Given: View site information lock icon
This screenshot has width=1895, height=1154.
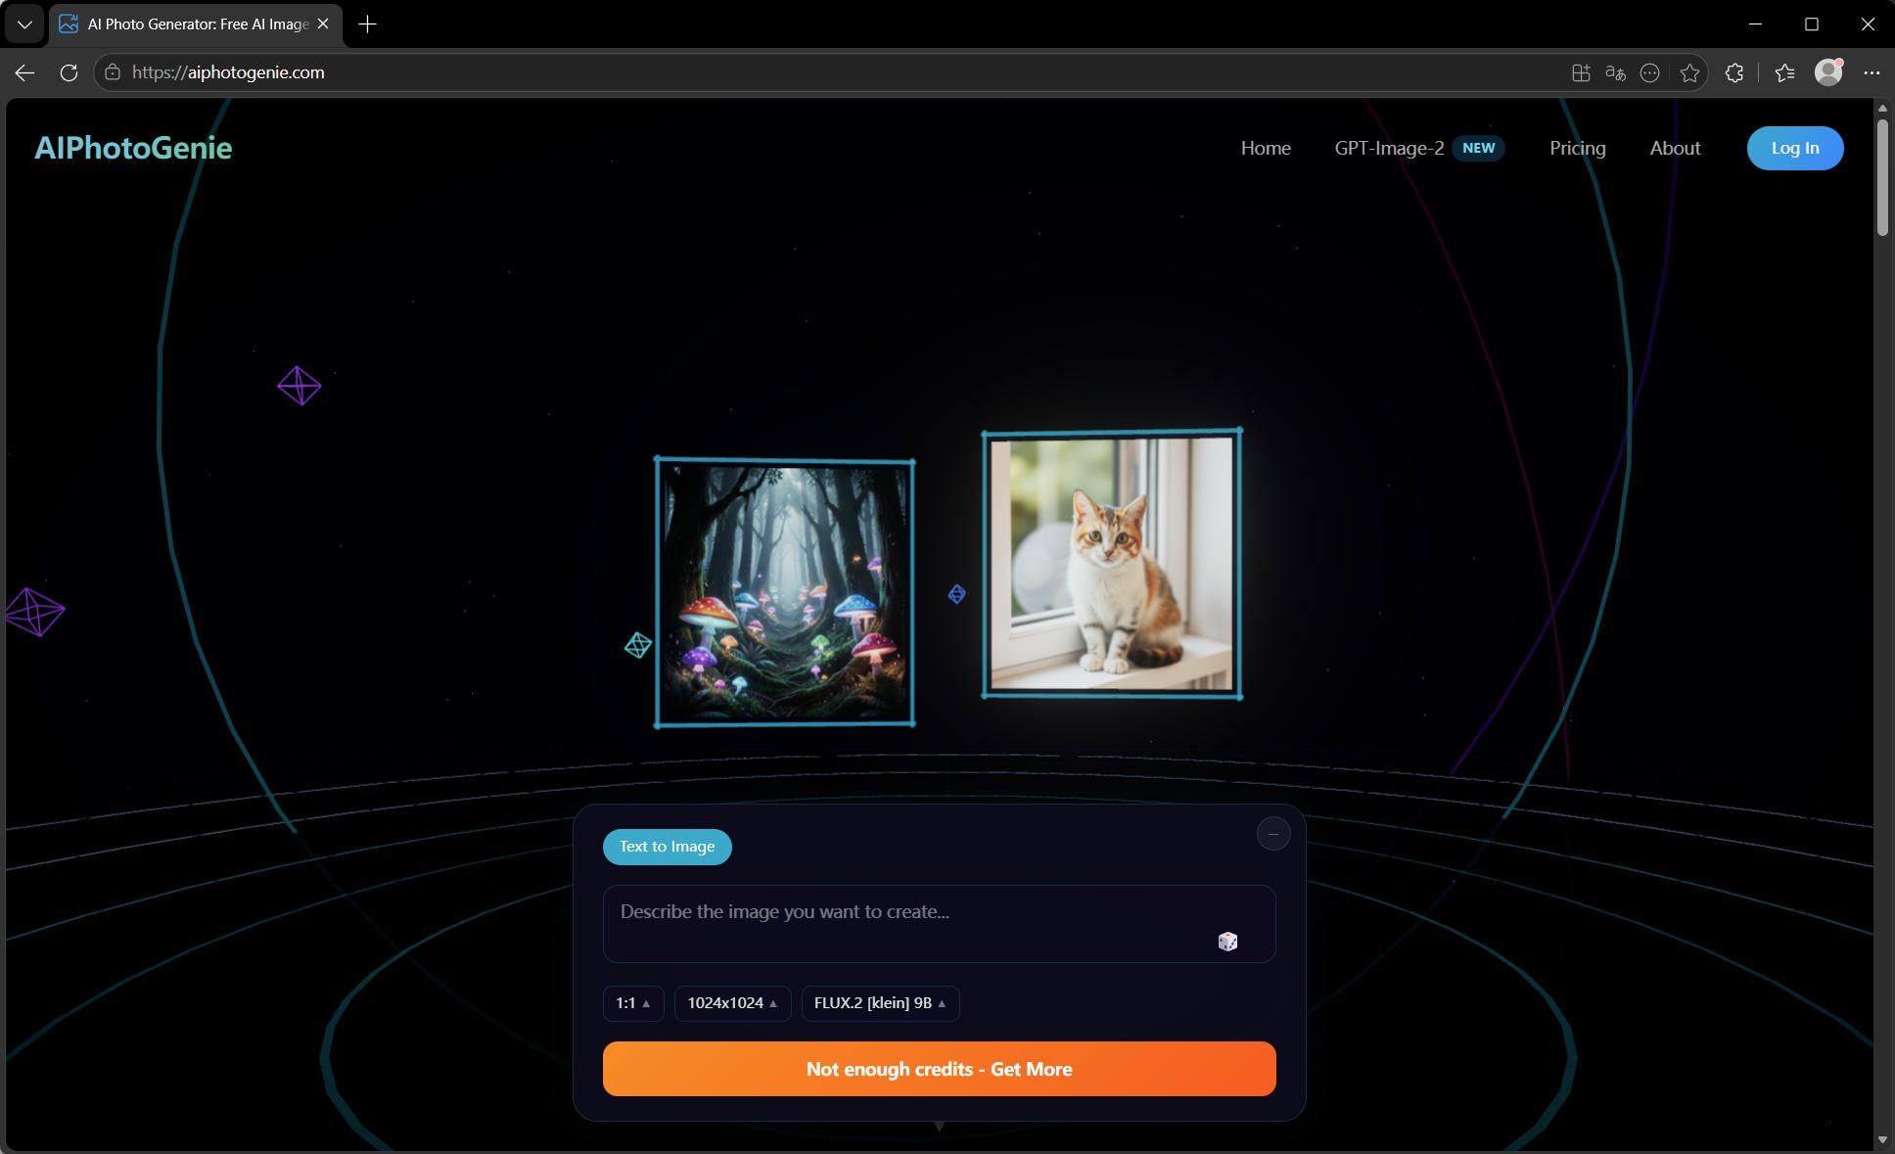Looking at the screenshot, I should click(x=113, y=72).
